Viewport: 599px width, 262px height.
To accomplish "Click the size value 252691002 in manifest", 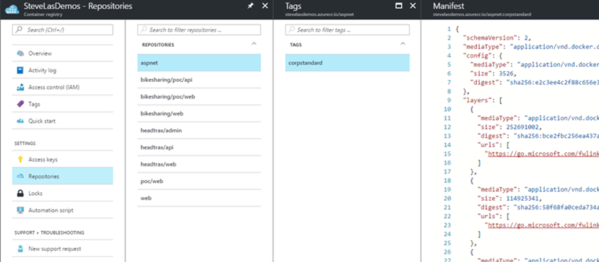I will point(522,127).
